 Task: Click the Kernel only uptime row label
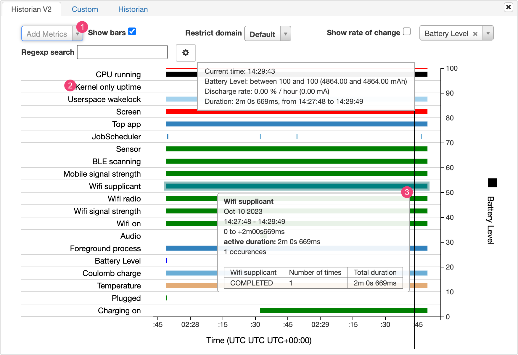109,87
